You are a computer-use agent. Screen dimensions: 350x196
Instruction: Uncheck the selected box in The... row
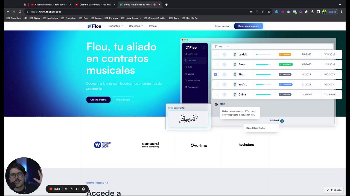(x=215, y=75)
